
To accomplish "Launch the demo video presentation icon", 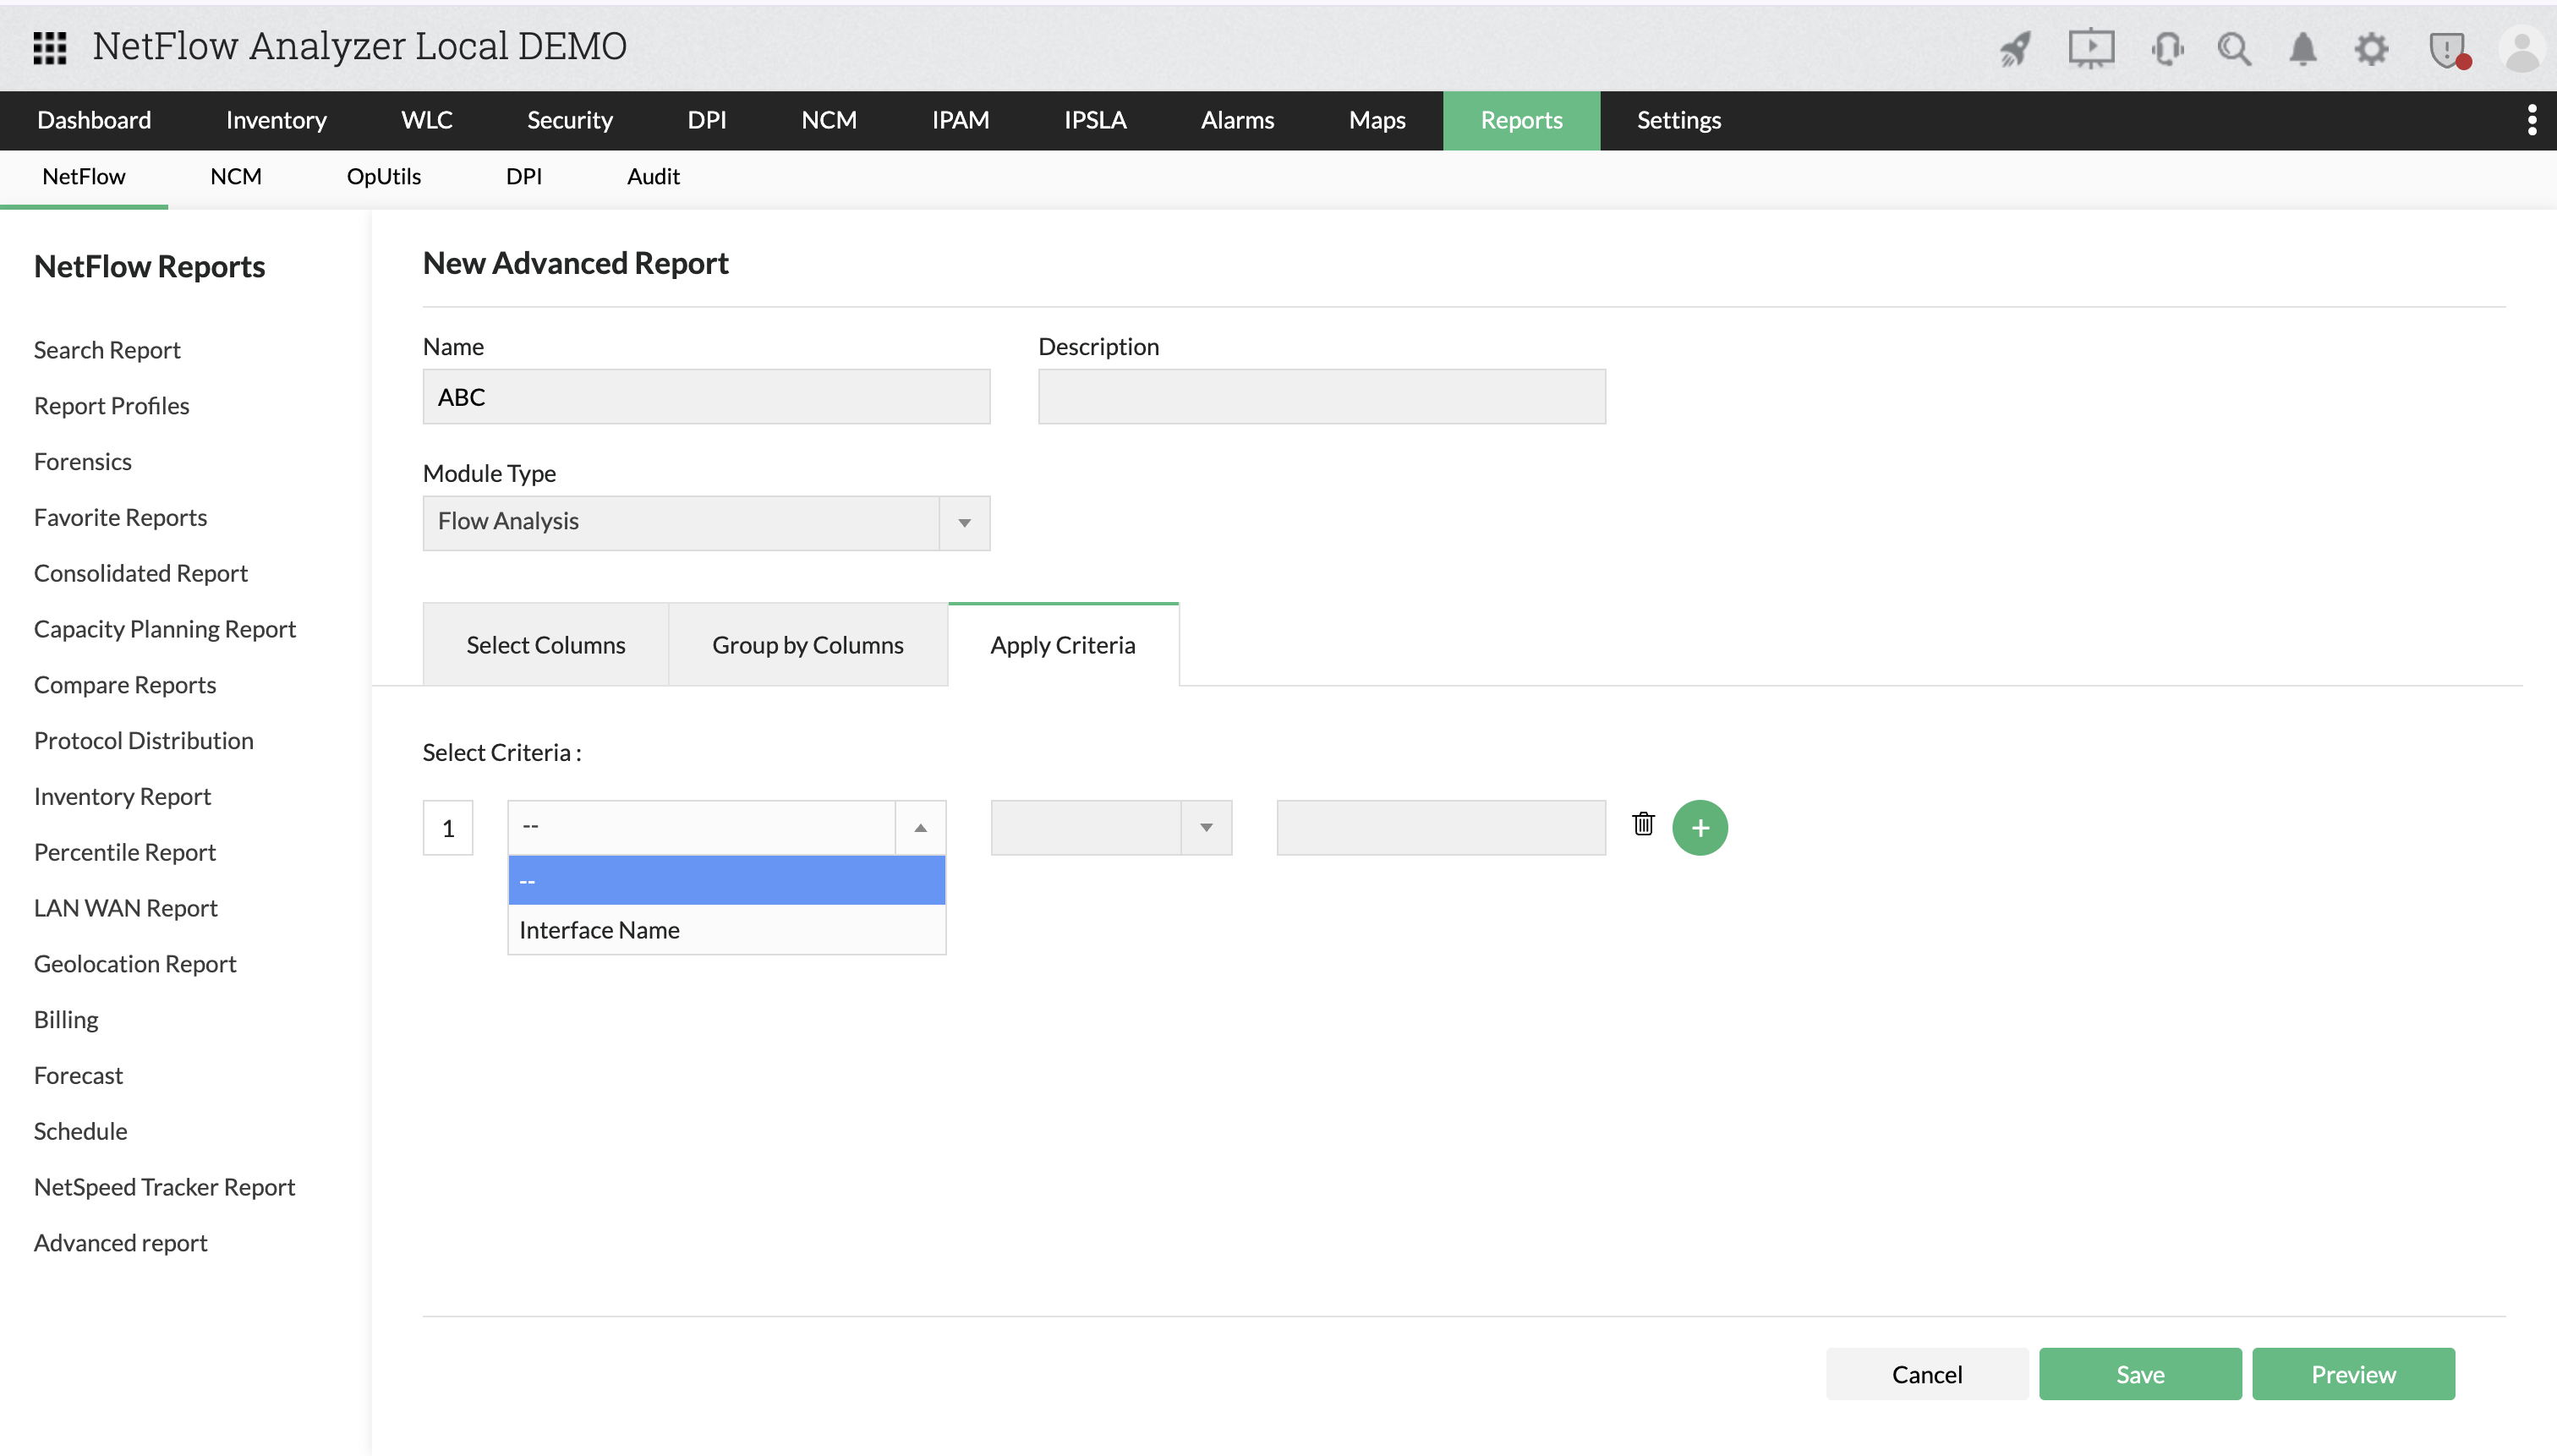I will click(x=2092, y=47).
